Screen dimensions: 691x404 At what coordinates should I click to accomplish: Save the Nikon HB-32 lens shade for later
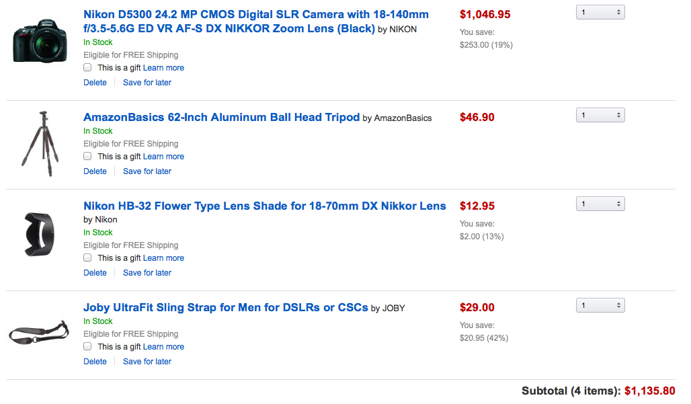147,273
